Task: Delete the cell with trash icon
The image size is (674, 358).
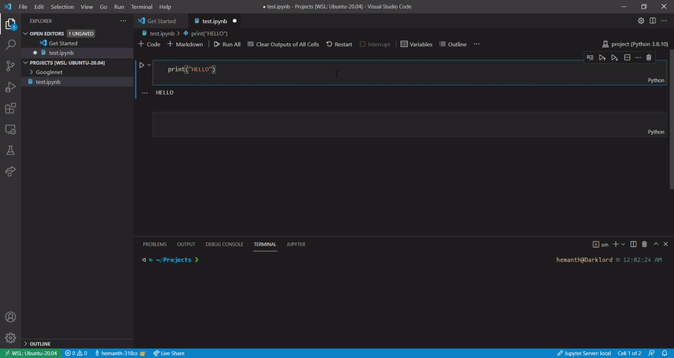Action: (649, 57)
